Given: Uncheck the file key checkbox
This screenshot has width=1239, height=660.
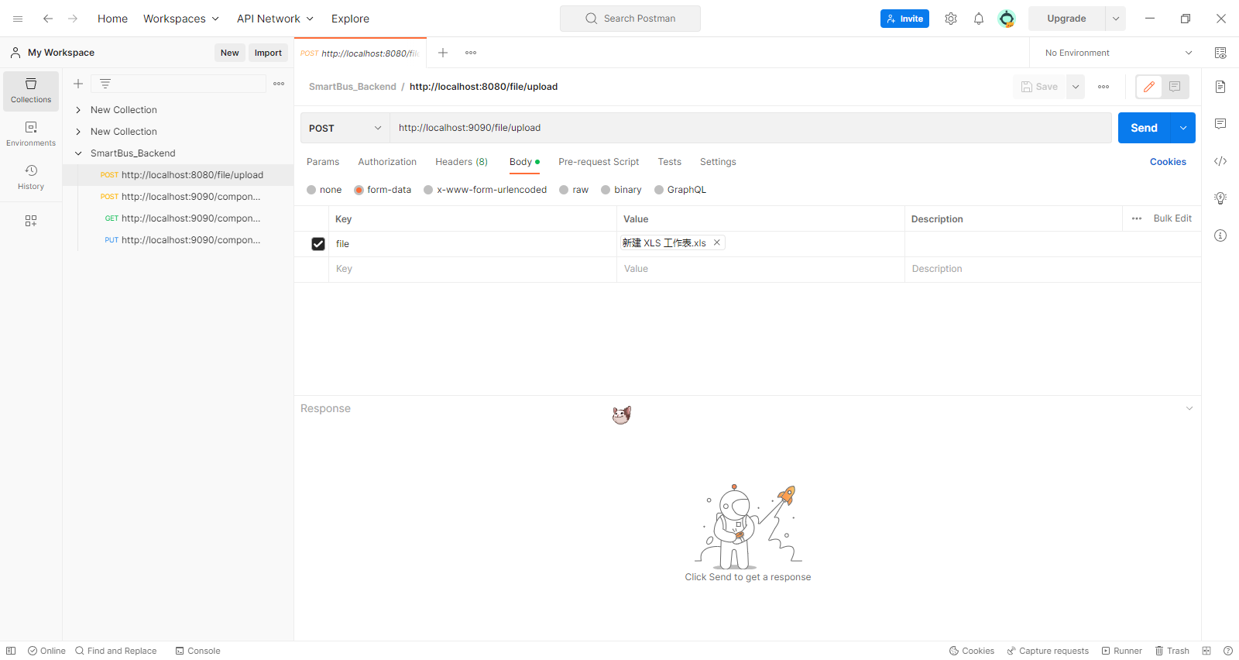Looking at the screenshot, I should point(318,244).
